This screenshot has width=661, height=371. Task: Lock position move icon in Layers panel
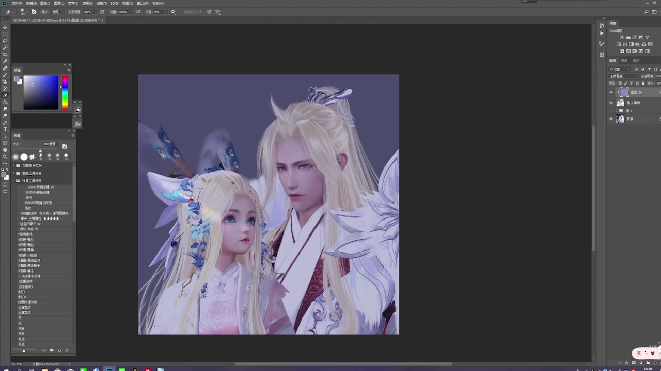(631, 83)
